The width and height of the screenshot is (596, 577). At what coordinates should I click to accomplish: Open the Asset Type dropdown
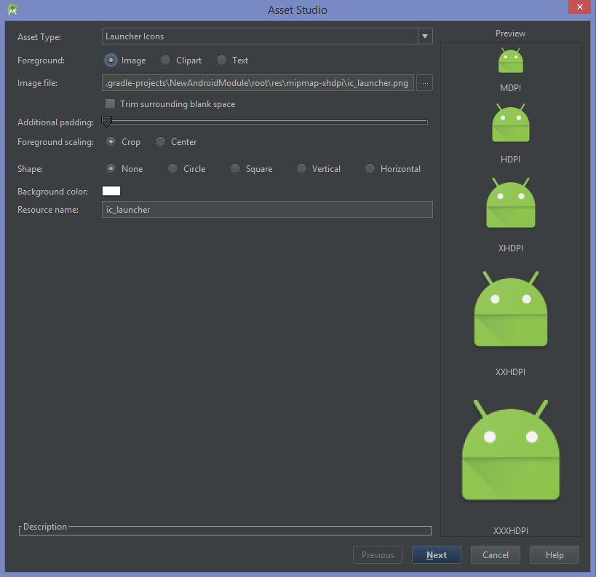(x=424, y=36)
